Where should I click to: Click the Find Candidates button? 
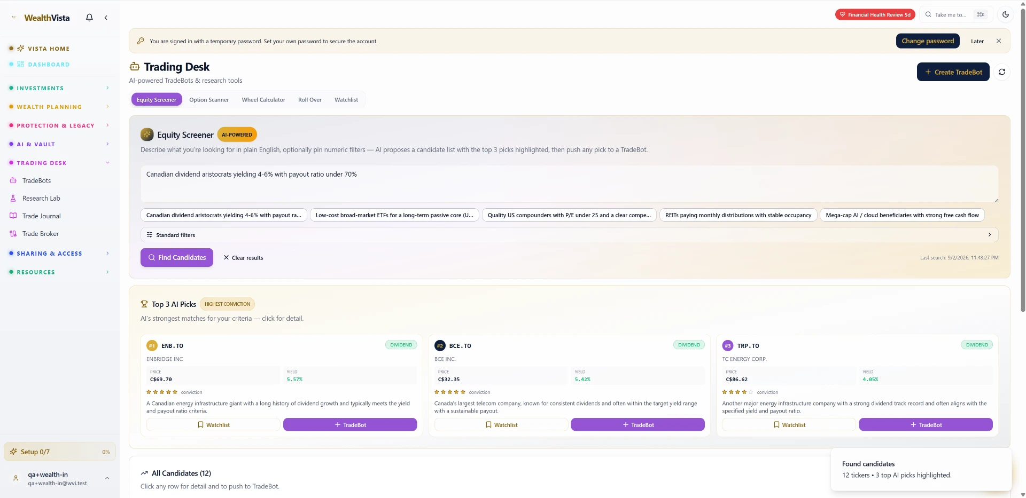pyautogui.click(x=177, y=257)
